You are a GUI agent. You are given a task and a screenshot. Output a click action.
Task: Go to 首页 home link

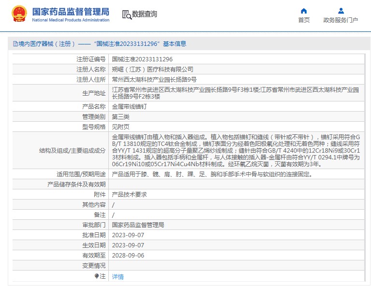(x=304, y=20)
